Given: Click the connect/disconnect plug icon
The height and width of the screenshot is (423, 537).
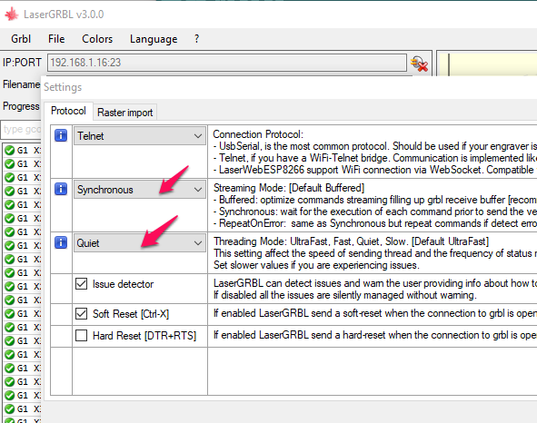Looking at the screenshot, I should point(420,64).
